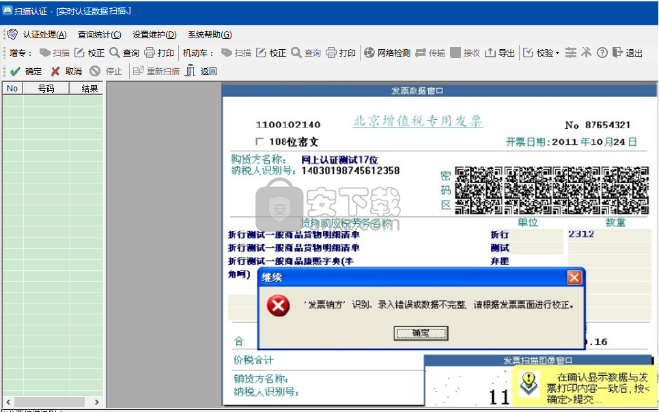Click 查询 in the 机动车 toolbar group
Screen dimensions: 659x412
coord(306,53)
